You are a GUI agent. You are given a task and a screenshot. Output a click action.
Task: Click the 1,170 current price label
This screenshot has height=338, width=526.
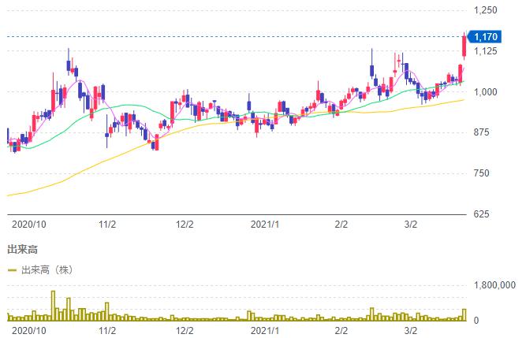click(x=484, y=36)
